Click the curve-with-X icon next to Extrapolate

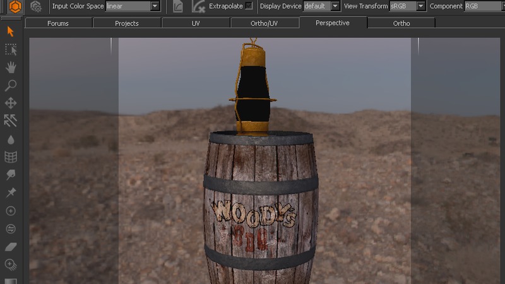coord(198,6)
